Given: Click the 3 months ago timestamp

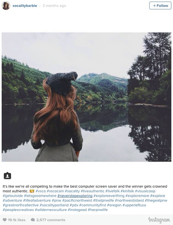Looking at the screenshot, I should click(x=54, y=6).
